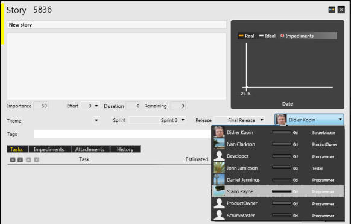Toggle the Impediments marker in the chart legend
Screen dimensions: 351x224
point(297,36)
